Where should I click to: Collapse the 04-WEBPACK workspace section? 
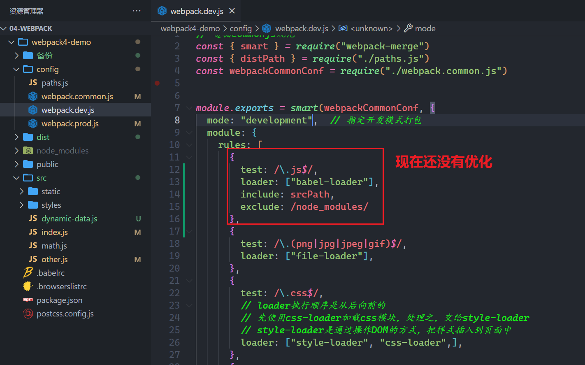[x=4, y=28]
